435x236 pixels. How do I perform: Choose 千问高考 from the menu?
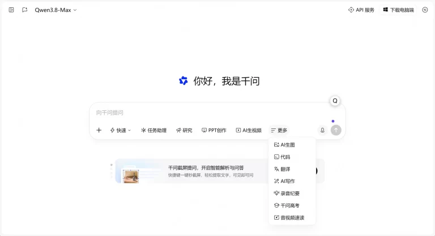pos(292,205)
